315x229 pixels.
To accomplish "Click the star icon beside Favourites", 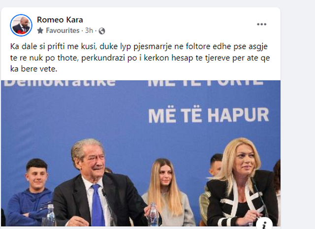I will [x=40, y=30].
